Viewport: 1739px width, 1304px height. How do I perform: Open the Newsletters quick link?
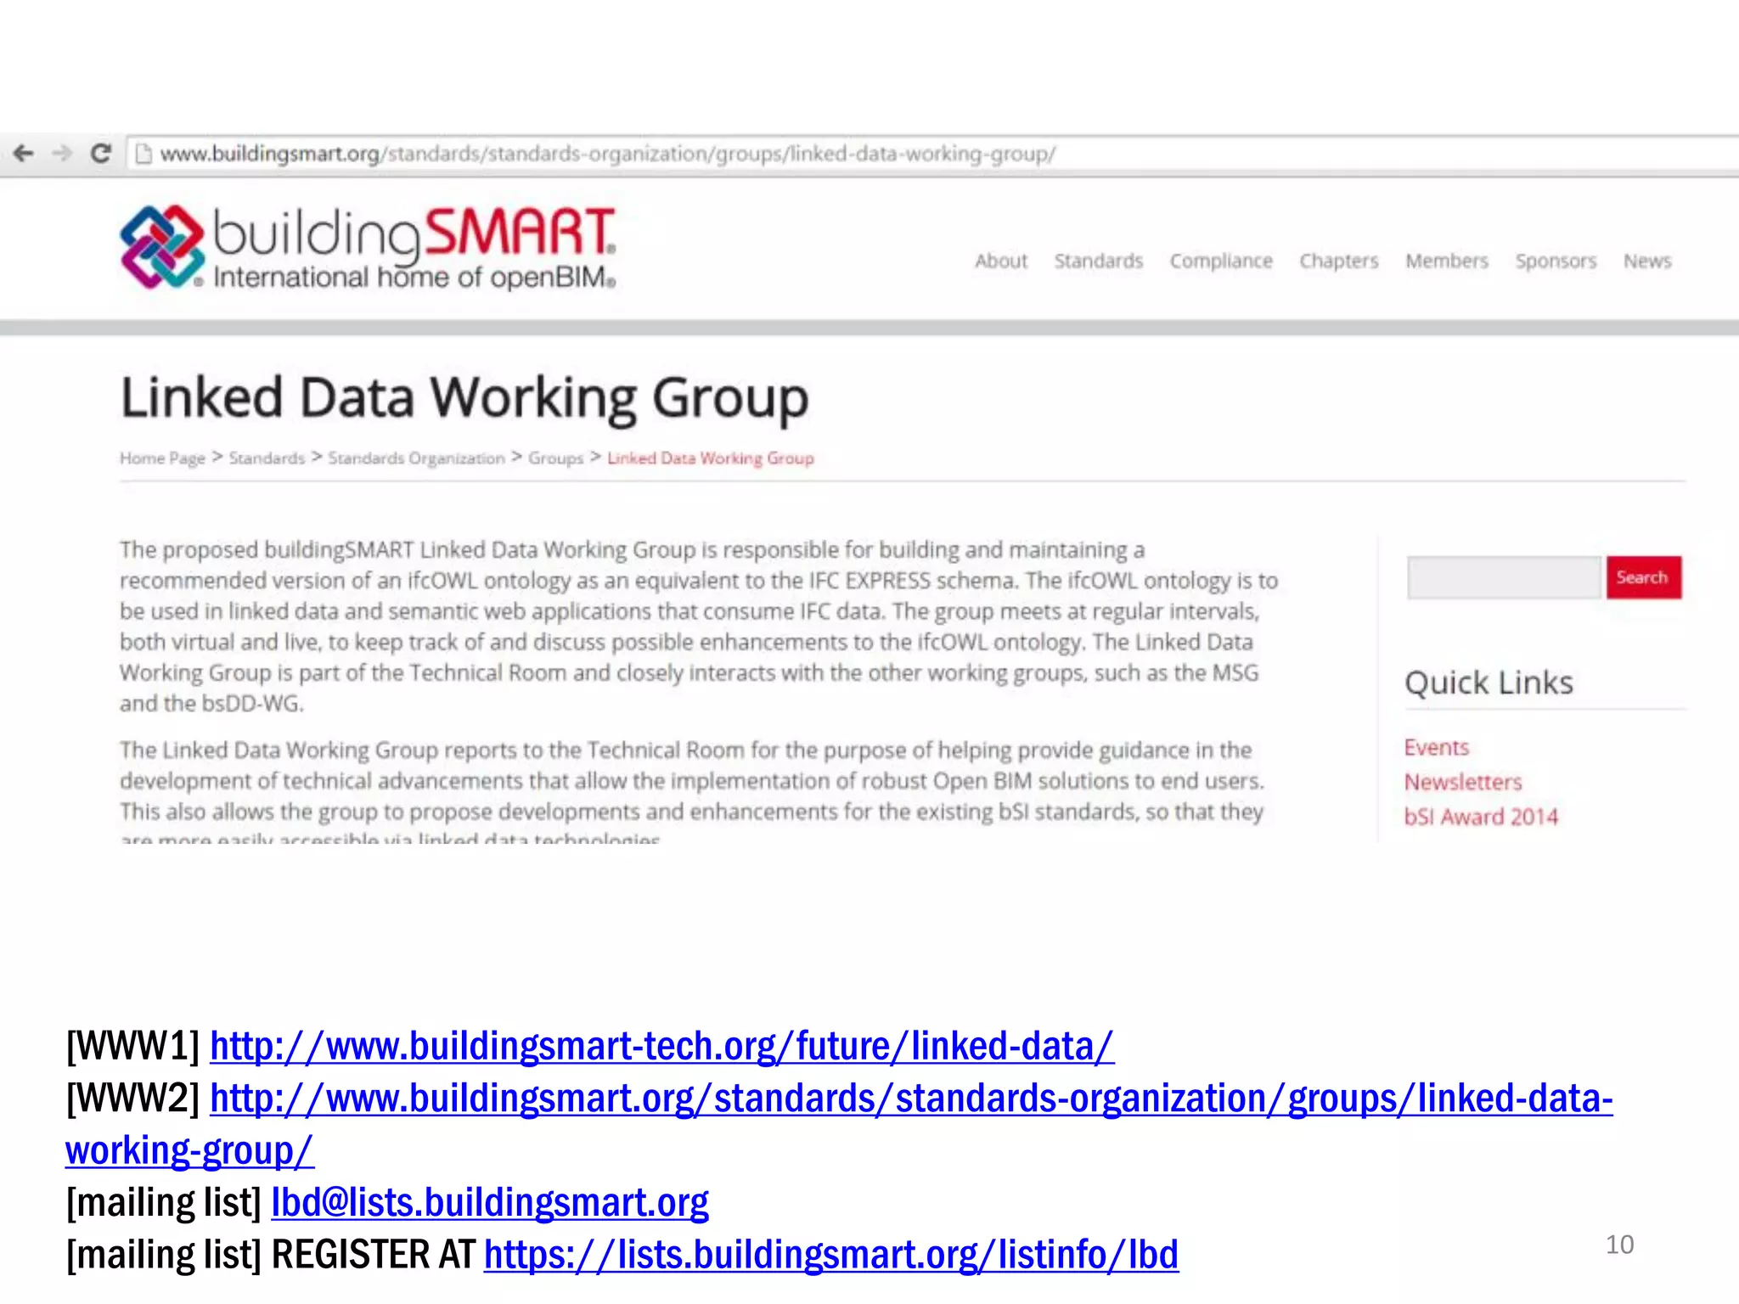point(1462,782)
